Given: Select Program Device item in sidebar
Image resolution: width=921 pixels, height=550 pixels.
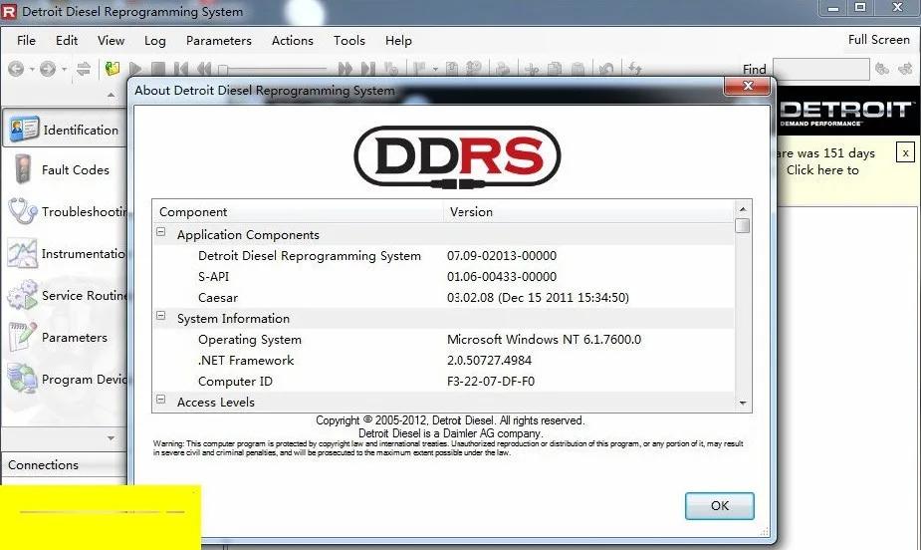Looking at the screenshot, I should coord(65,379).
